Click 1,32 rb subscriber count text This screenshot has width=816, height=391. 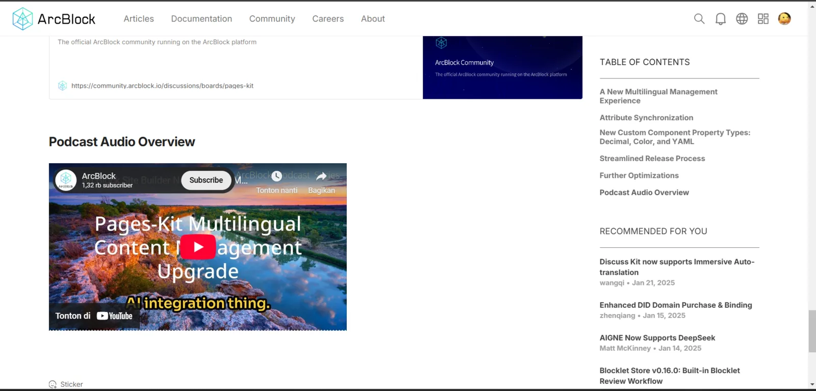coord(107,186)
